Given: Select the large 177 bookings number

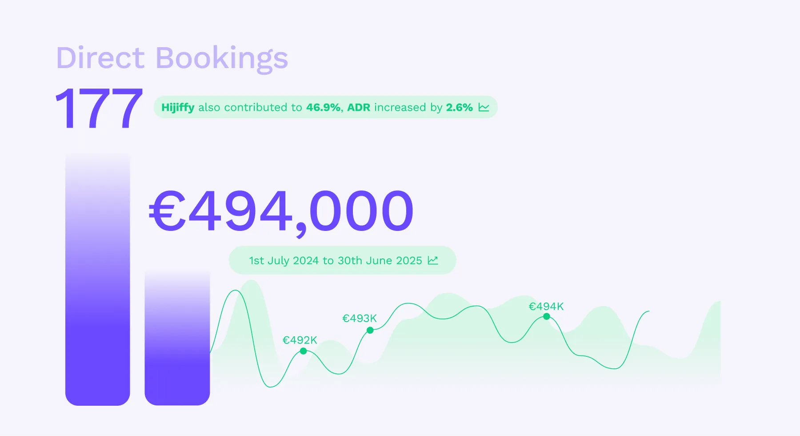Looking at the screenshot, I should pos(99,109).
